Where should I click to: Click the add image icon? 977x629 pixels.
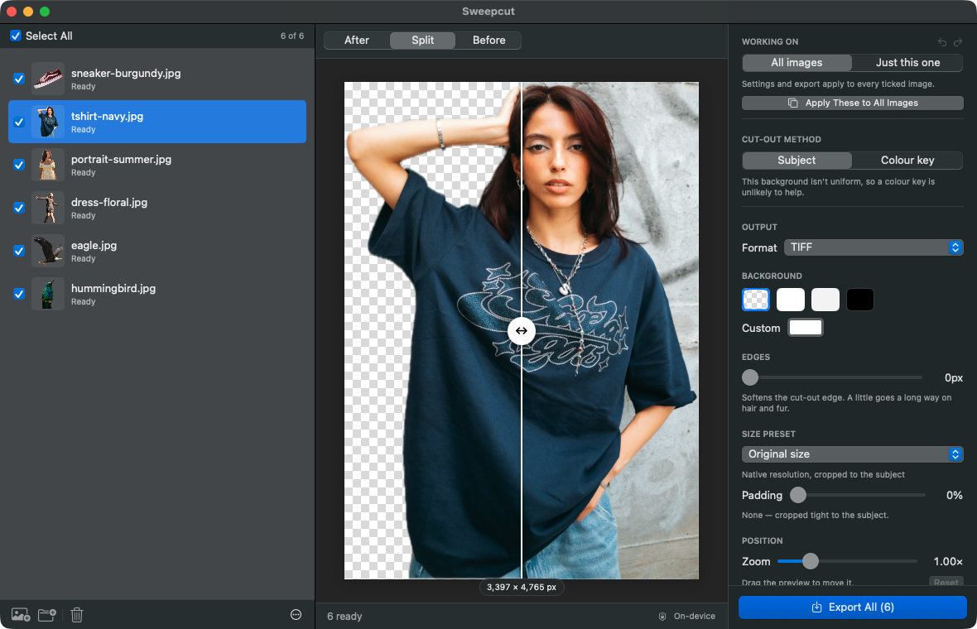tap(21, 615)
